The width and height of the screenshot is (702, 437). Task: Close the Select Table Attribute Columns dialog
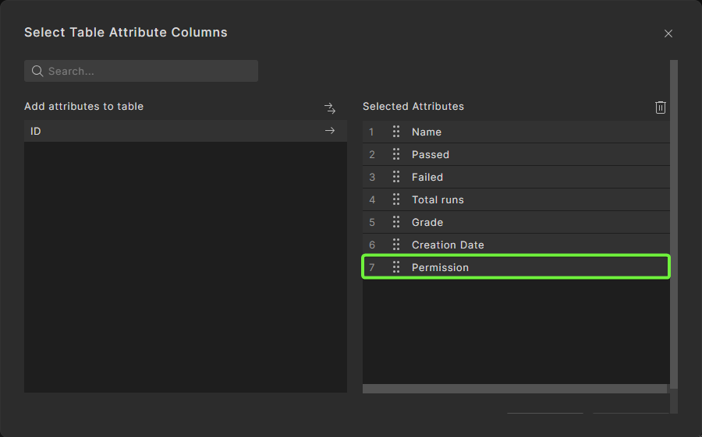668,33
